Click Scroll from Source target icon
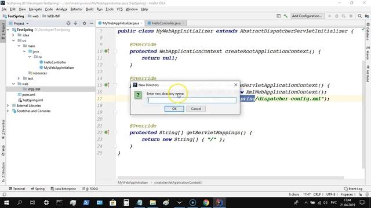Viewport: 371px width, 208px height. pyautogui.click(x=68, y=23)
